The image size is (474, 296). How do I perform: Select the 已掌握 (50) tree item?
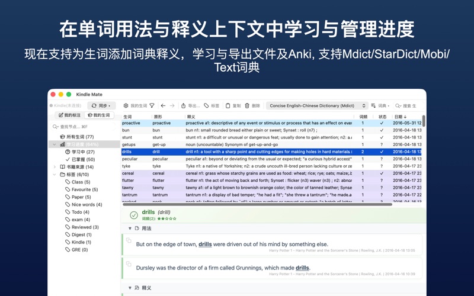(x=80, y=159)
